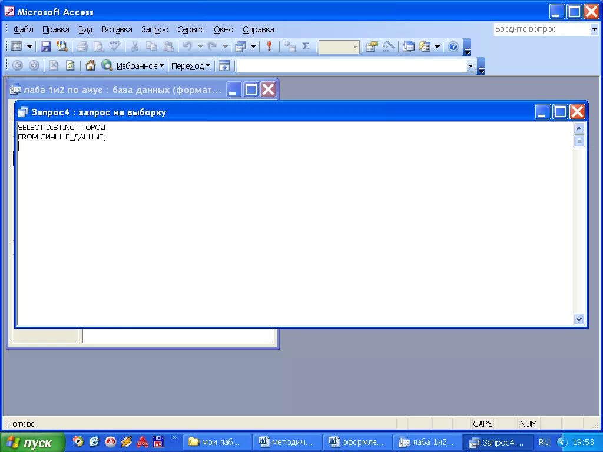The height and width of the screenshot is (452, 603).
Task: Open the help question box dropdown arrow
Action: pyautogui.click(x=594, y=29)
